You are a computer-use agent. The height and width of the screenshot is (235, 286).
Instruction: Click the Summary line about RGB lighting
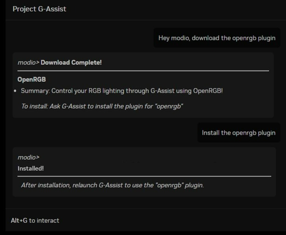122,91
